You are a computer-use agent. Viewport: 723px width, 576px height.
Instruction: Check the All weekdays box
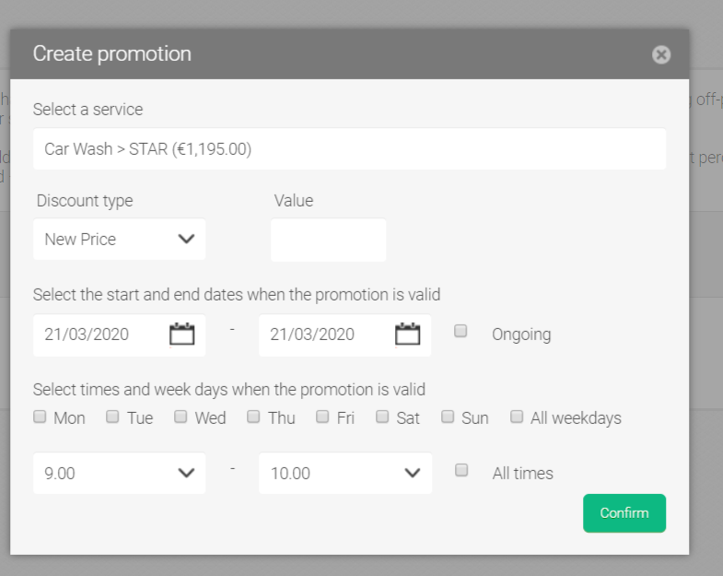[x=517, y=417]
